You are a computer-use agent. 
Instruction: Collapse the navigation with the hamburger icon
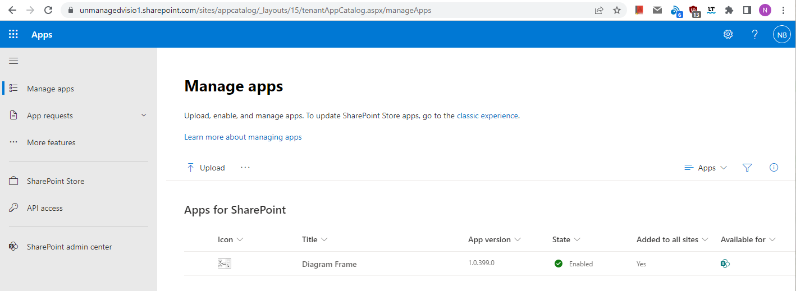click(x=13, y=61)
